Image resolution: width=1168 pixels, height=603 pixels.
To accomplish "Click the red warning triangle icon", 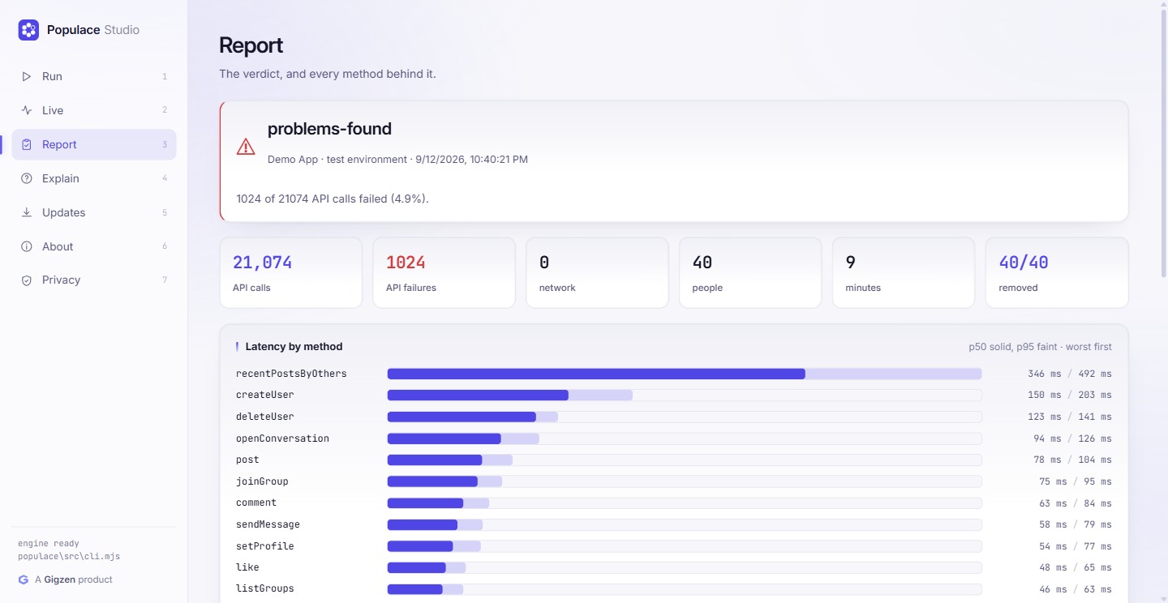I will pos(246,146).
